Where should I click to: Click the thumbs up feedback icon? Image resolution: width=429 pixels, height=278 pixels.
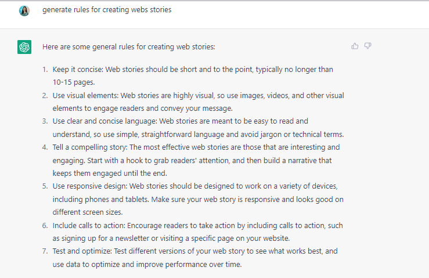click(355, 46)
